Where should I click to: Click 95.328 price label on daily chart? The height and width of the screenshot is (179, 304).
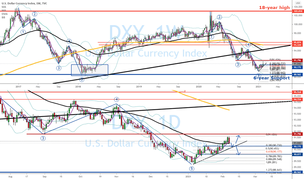click(x=298, y=92)
